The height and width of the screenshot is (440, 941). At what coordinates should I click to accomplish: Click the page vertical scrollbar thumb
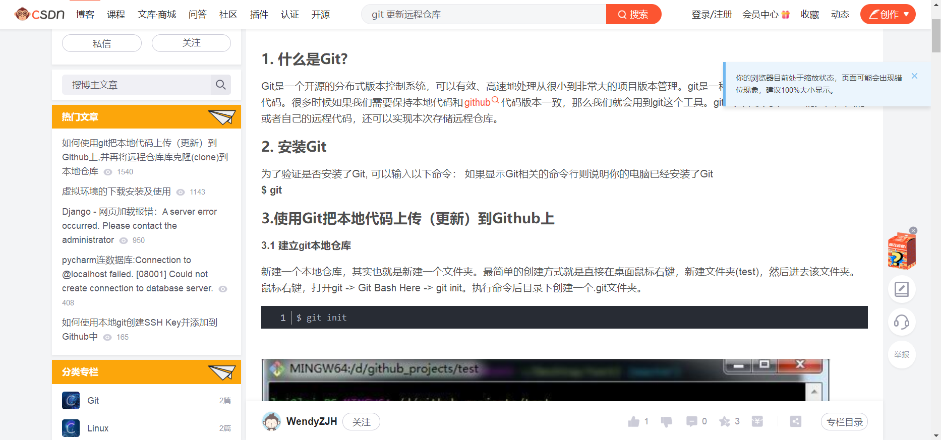tap(936, 36)
